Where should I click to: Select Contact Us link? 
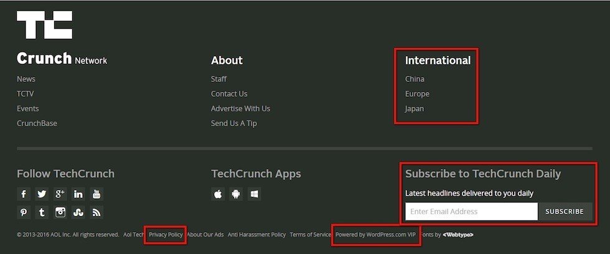(x=229, y=94)
